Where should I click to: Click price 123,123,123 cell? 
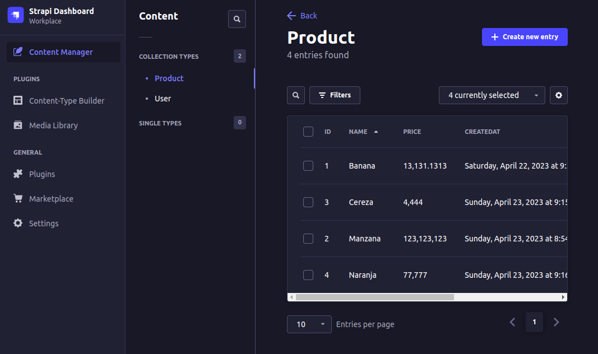pos(425,239)
